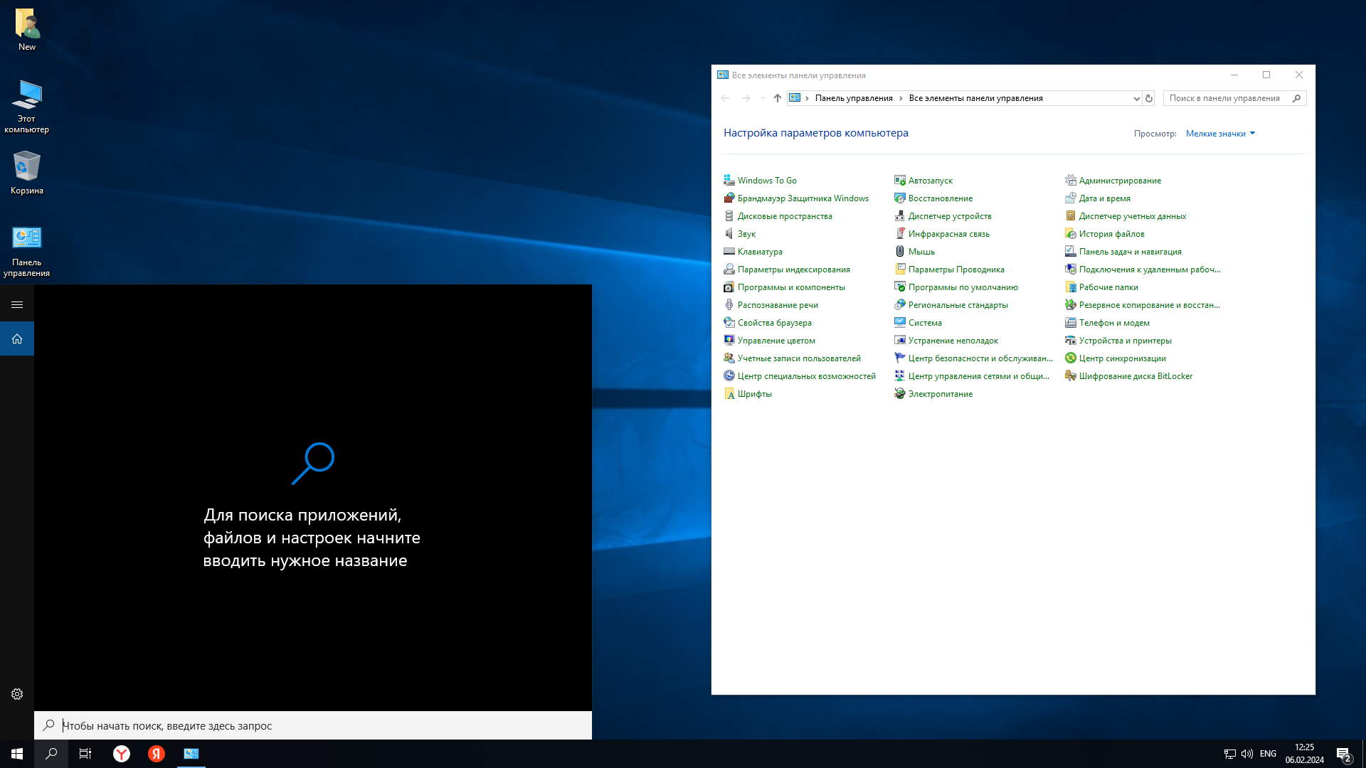Open search settings gear in sidebar
This screenshot has height=768, width=1366.
pos(17,694)
